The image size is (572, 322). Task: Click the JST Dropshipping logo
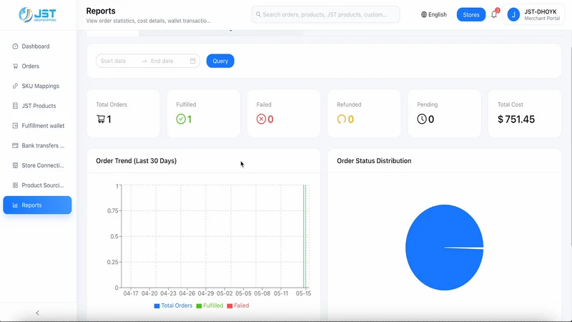pos(38,14)
